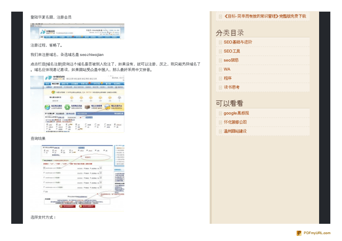Screen dimensions: 342x241
Task: Click the paragraph starting 点击栏目[域名注册]
Action: [x=115, y=67]
